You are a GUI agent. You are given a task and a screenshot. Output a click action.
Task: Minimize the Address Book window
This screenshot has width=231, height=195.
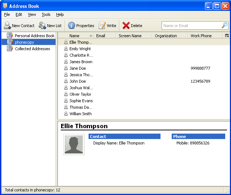(x=208, y=6)
